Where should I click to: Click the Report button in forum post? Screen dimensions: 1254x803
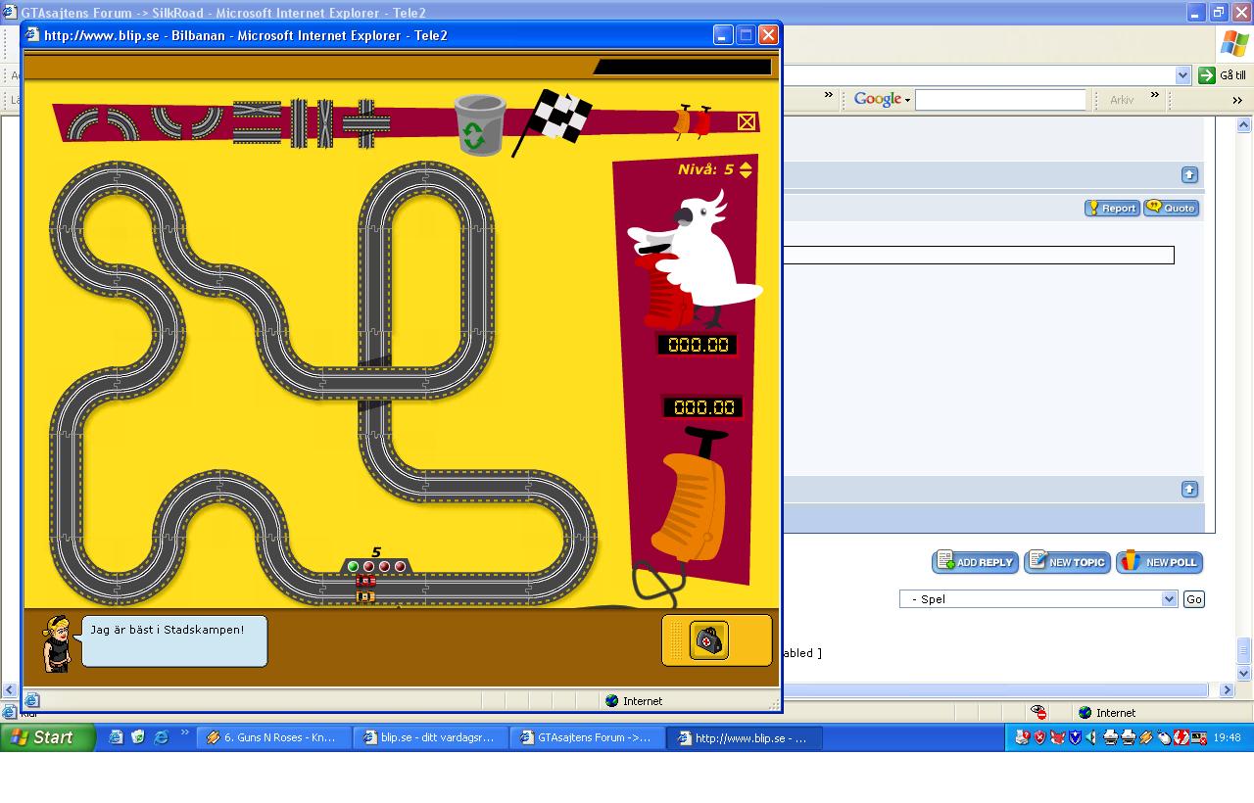pos(1112,208)
